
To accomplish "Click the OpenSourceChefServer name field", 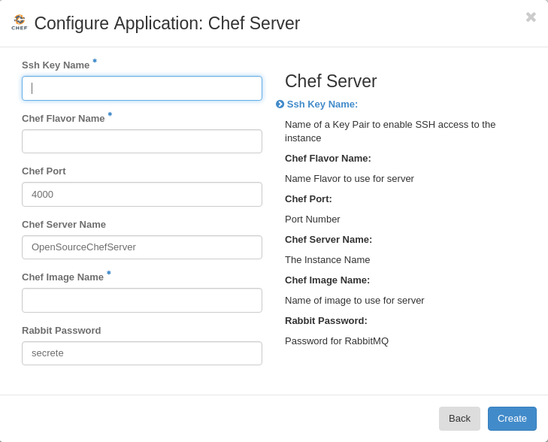I will tap(142, 247).
